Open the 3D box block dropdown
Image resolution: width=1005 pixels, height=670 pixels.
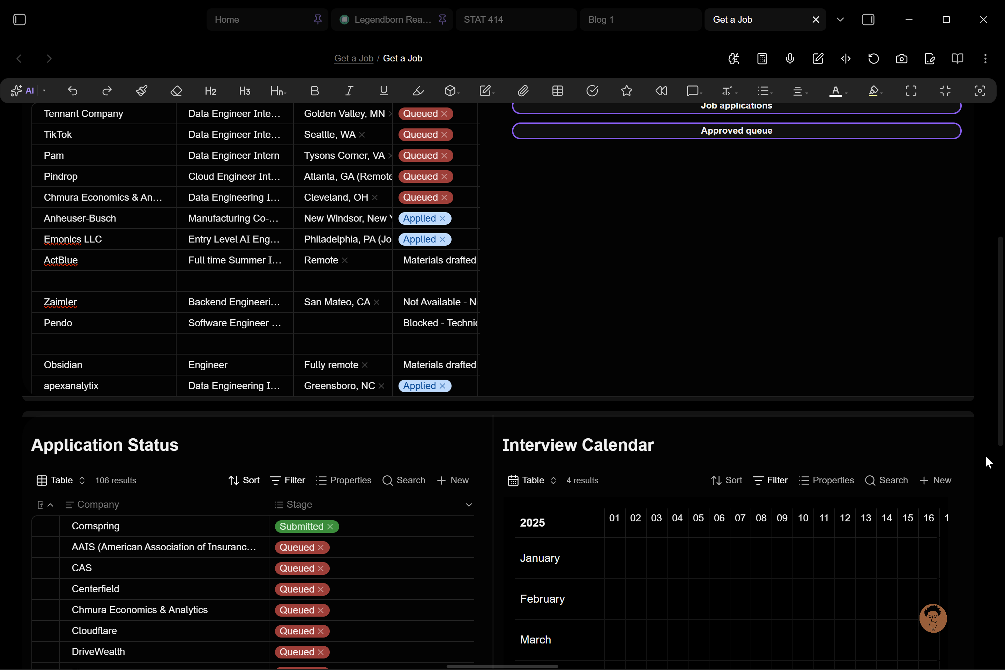coord(452,91)
